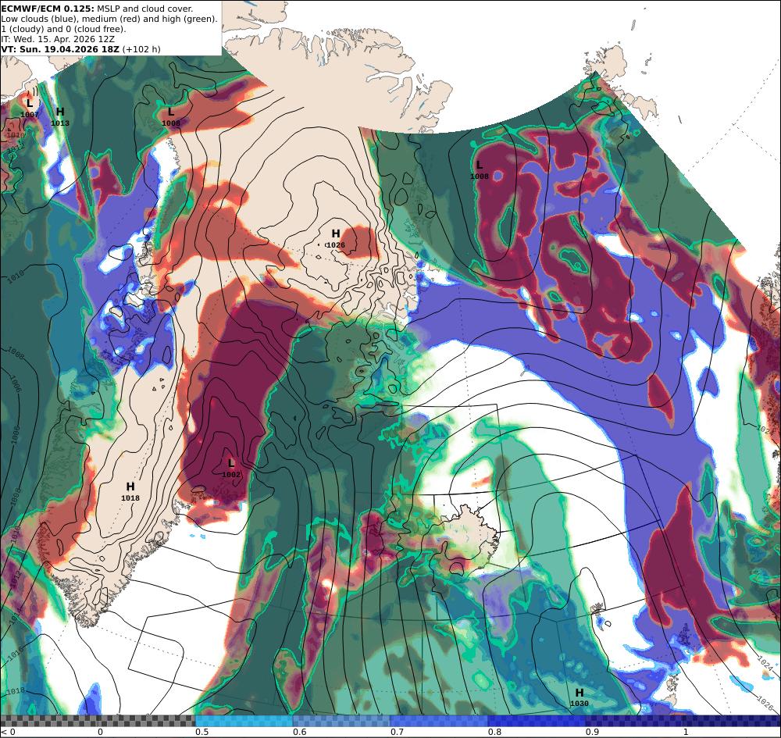Viewport: 781px width, 738px height.
Task: Click the '0.7' color bar tick label
Action: 397,732
